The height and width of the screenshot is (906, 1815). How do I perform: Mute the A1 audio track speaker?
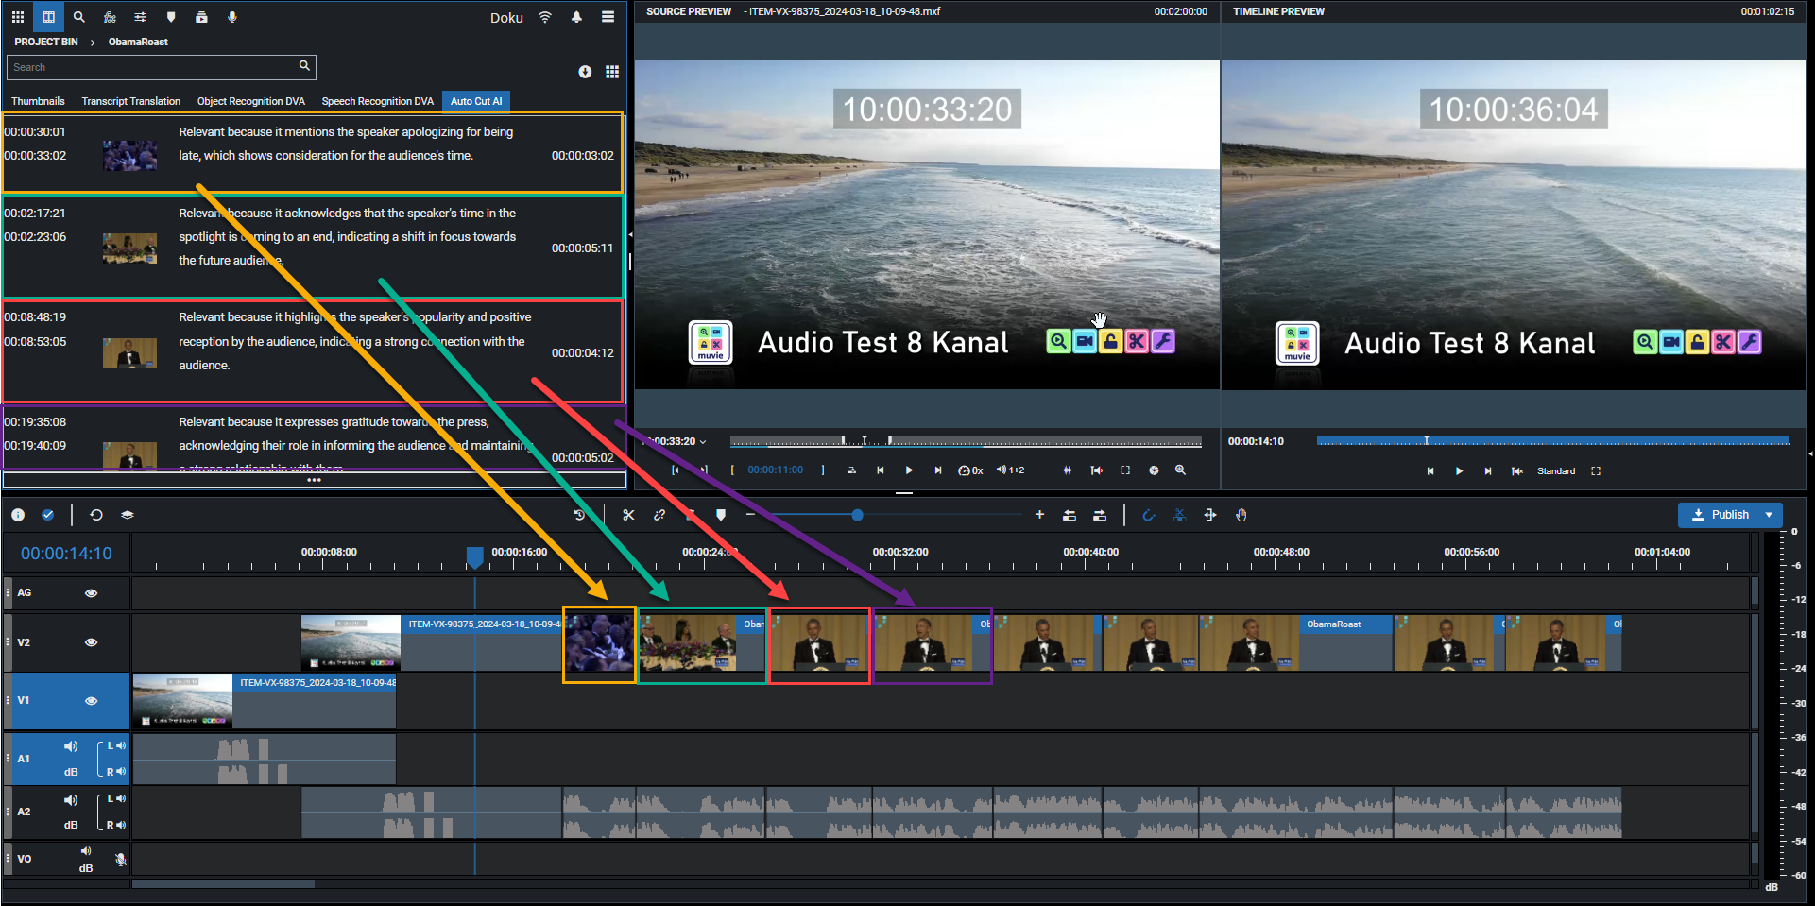click(x=71, y=746)
